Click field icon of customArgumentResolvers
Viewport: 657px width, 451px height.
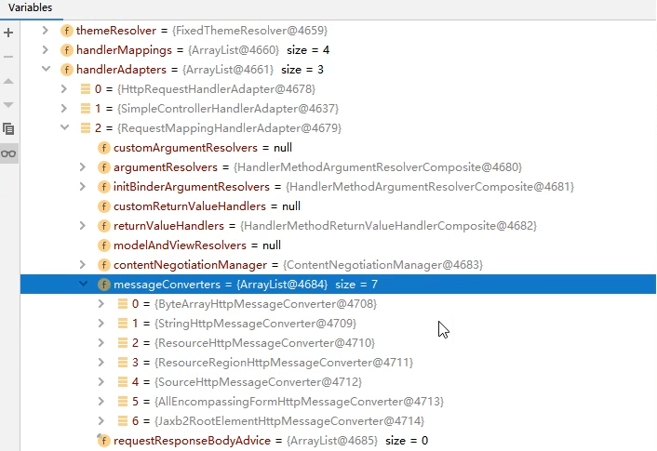pyautogui.click(x=103, y=148)
